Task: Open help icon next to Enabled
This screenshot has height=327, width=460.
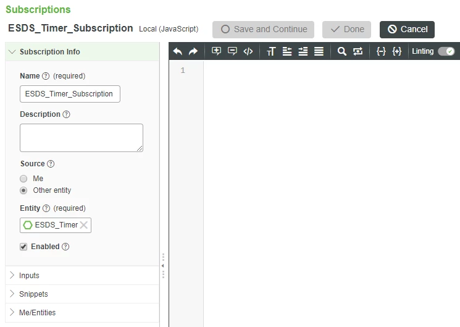Action: pos(65,247)
